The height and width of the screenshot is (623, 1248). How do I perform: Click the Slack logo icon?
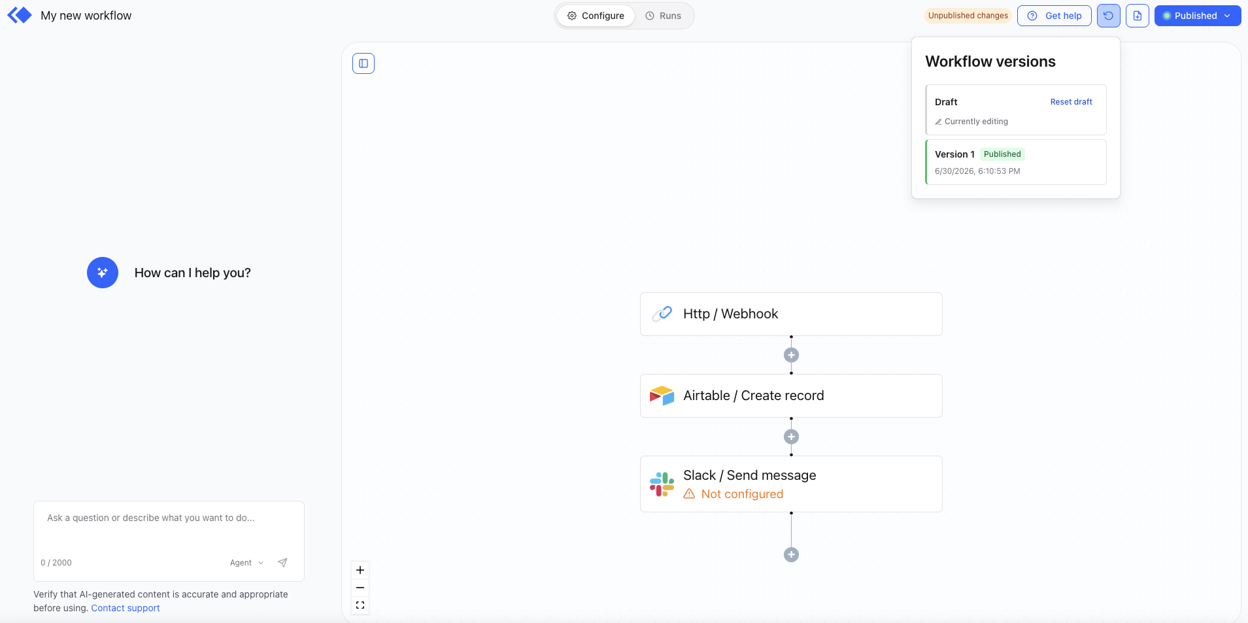coord(662,484)
